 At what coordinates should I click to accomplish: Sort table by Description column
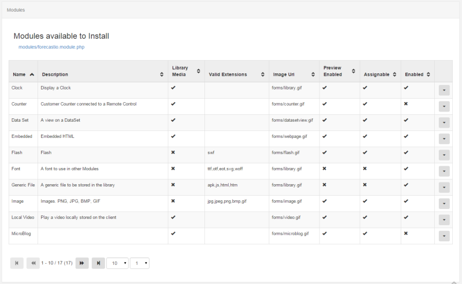coord(162,74)
